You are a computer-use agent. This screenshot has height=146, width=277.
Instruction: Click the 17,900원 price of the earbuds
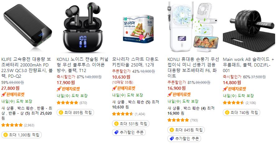click(x=66, y=83)
